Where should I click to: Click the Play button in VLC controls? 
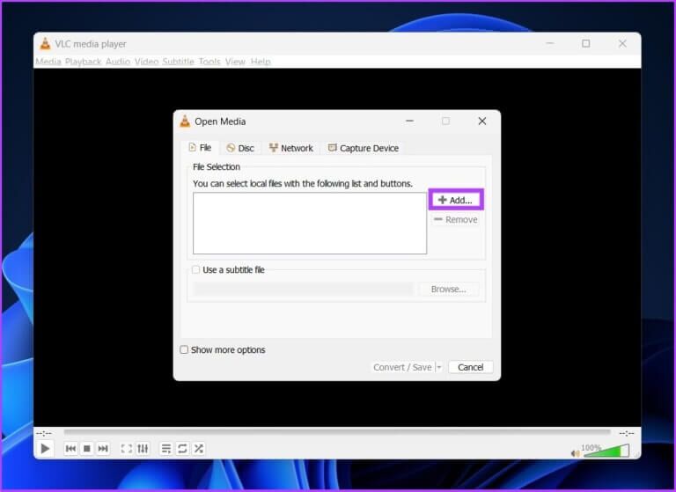click(x=44, y=449)
